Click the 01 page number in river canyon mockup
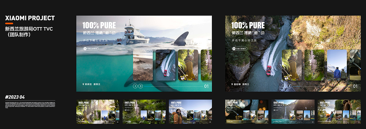This screenshot has width=366, height=129. click(x=355, y=86)
